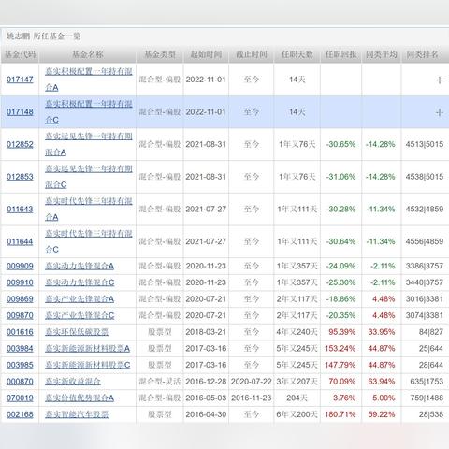Viewport: 449px width, 449px height.
Task: Open 嘉实新收益混合 fund name
Action: pos(73,382)
